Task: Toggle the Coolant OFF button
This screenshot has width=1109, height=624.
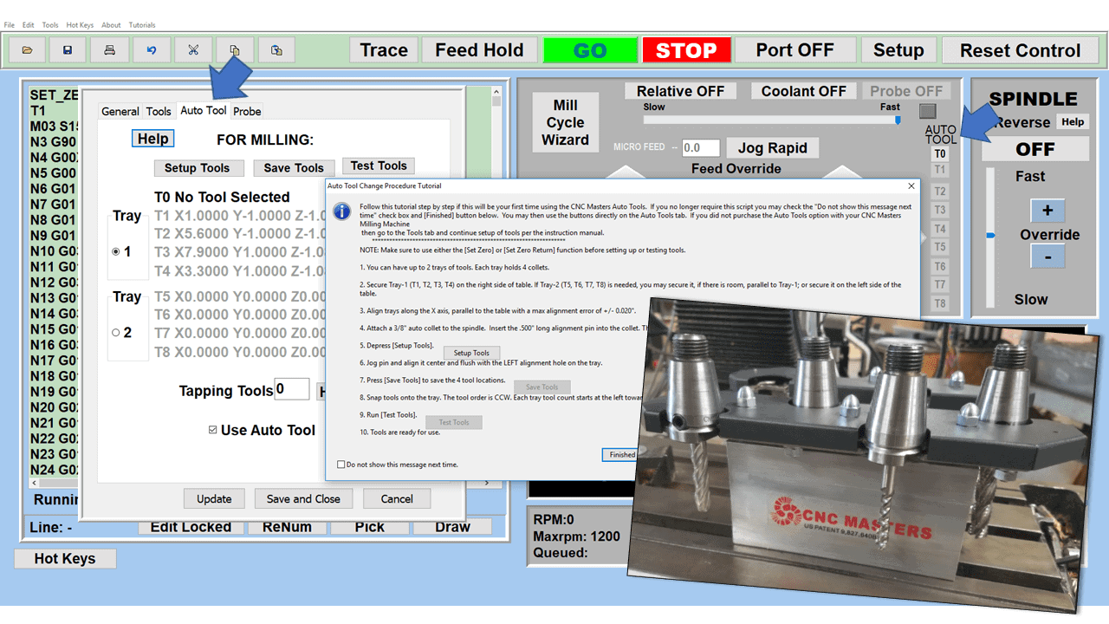Action: (x=804, y=91)
